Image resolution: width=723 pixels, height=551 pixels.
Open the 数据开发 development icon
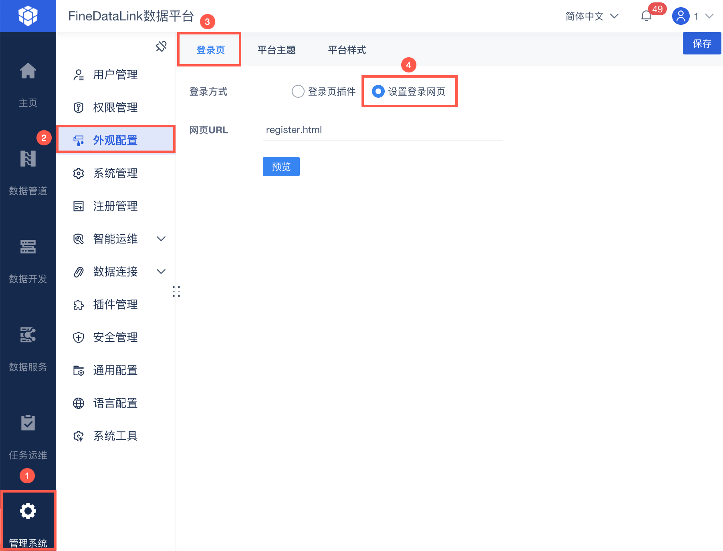click(28, 247)
